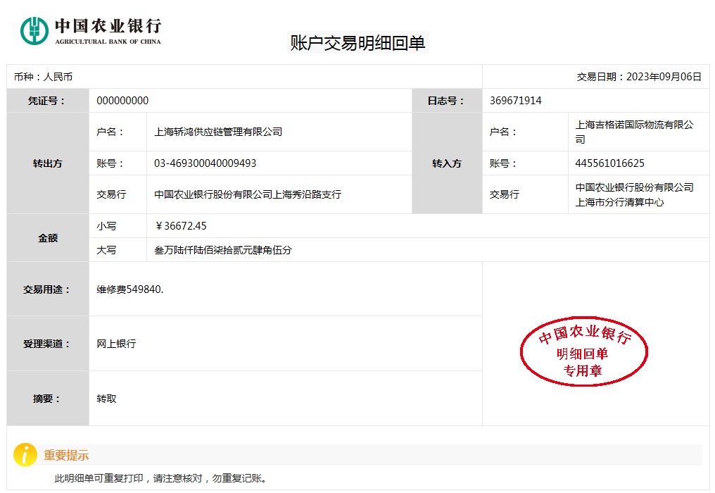Click payee name 上海吉格诺国际物流有限公司
This screenshot has height=493, width=715.
coord(634,132)
